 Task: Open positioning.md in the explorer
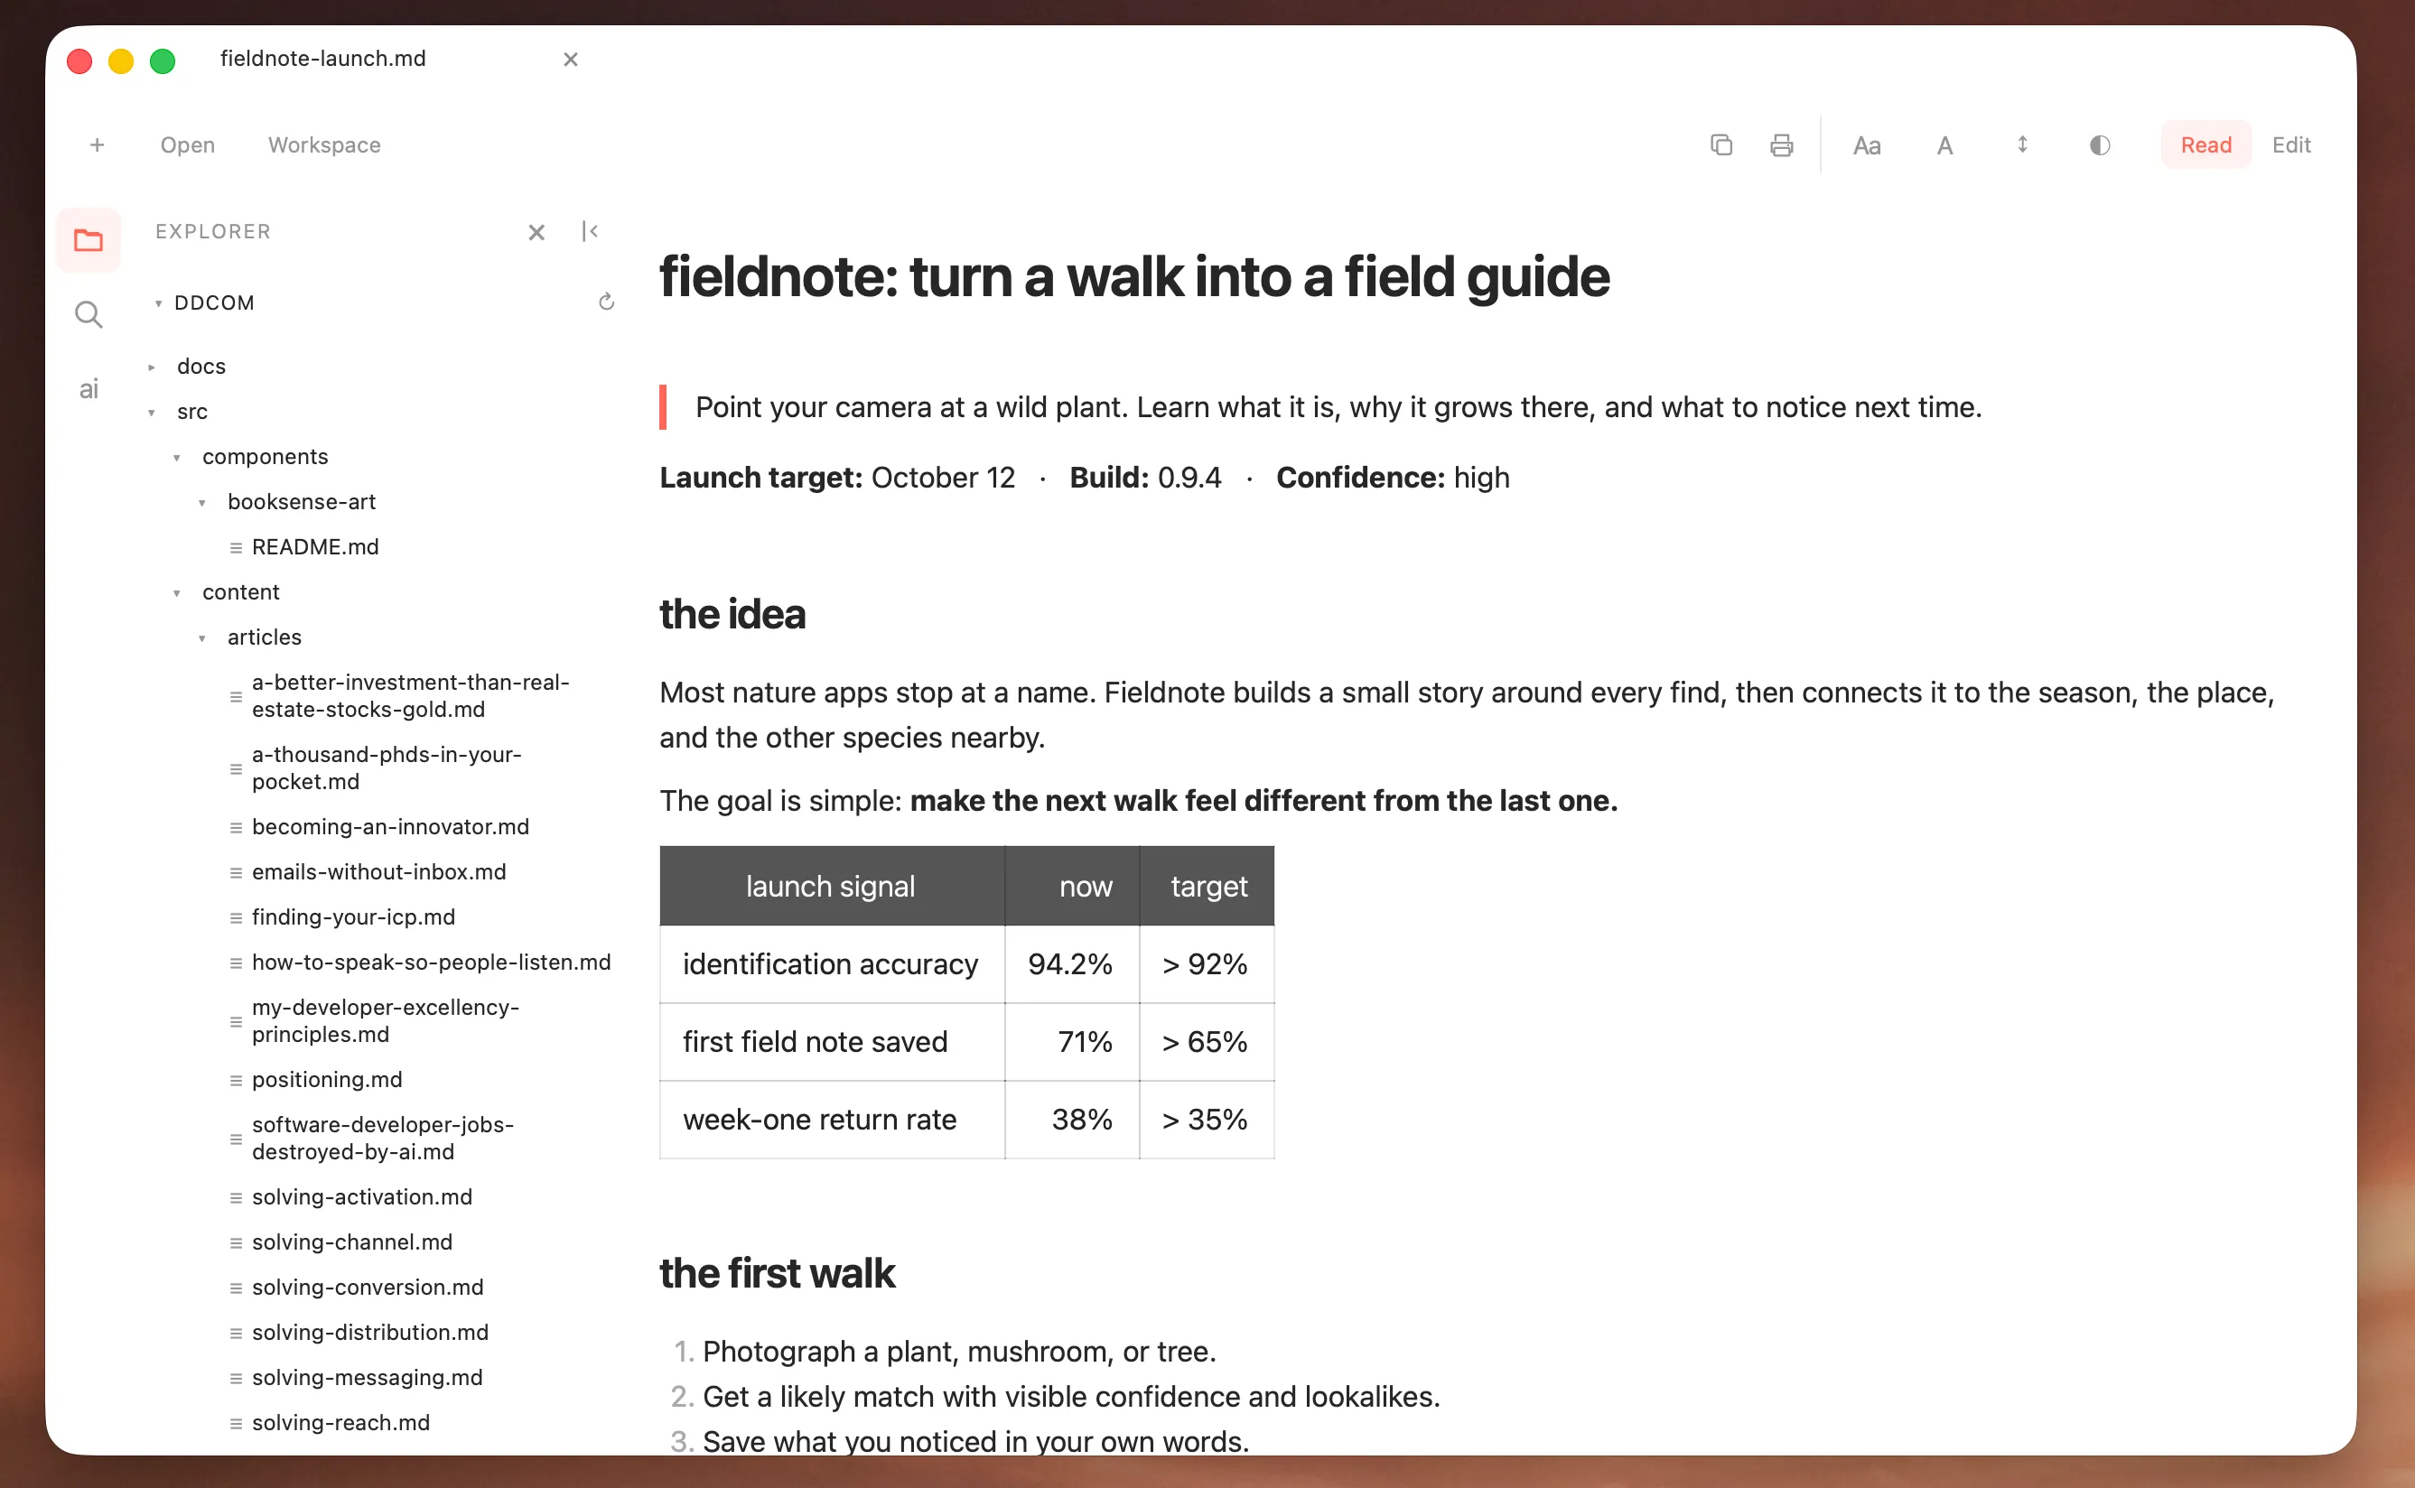327,1080
